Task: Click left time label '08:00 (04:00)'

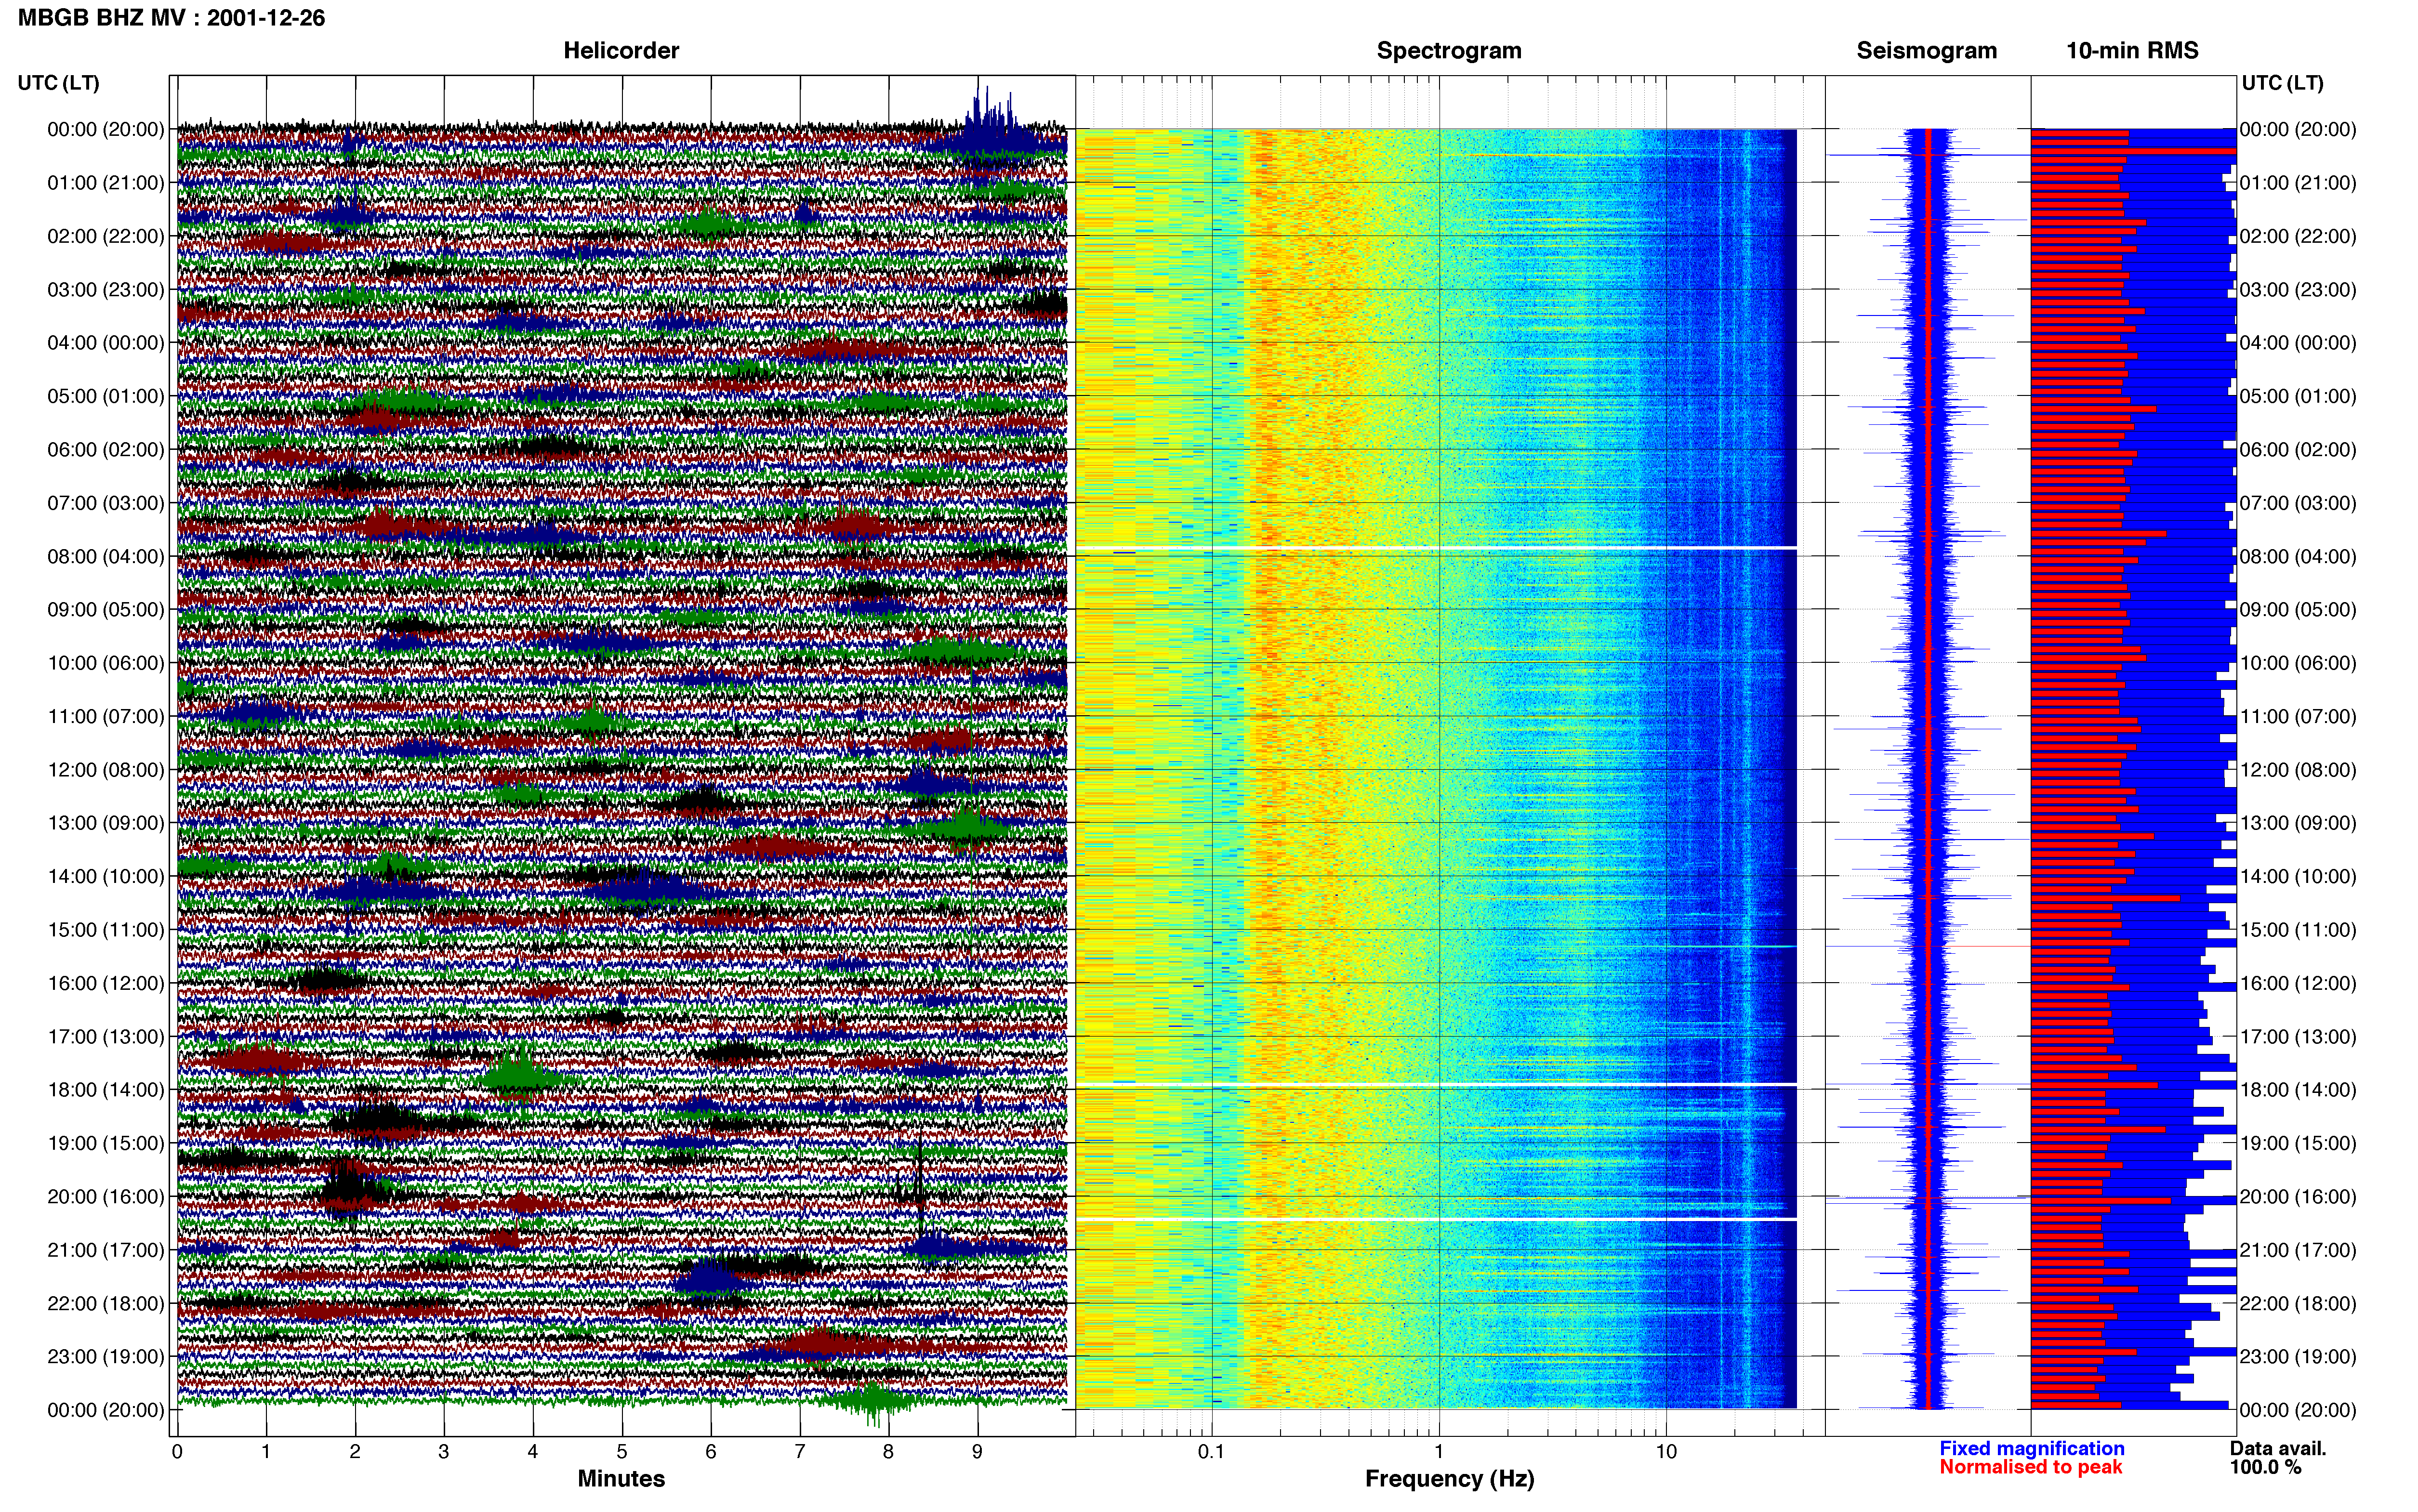Action: [x=105, y=556]
